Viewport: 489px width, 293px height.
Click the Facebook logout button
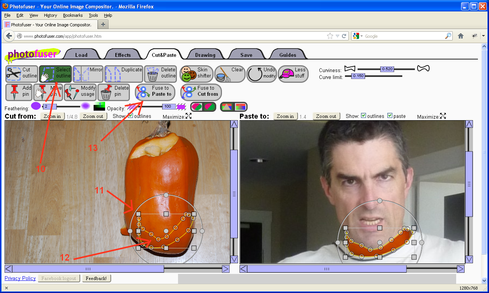click(x=59, y=279)
